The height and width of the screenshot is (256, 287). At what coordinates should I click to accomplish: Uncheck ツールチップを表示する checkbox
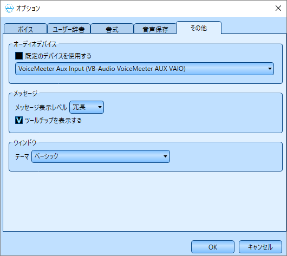point(19,120)
